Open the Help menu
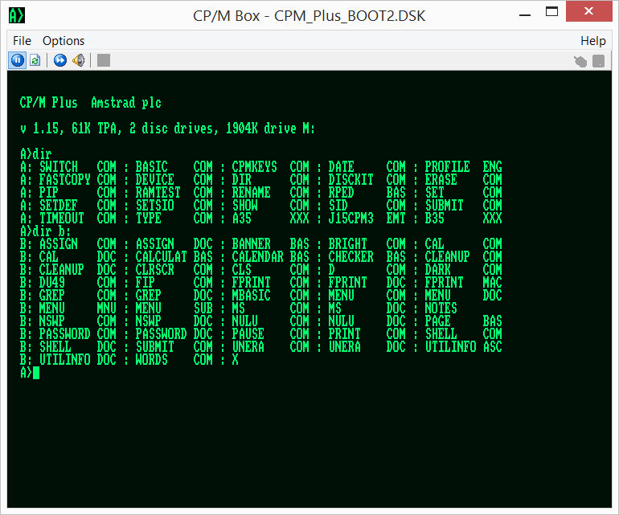Screen dimensions: 619x515 [593, 41]
